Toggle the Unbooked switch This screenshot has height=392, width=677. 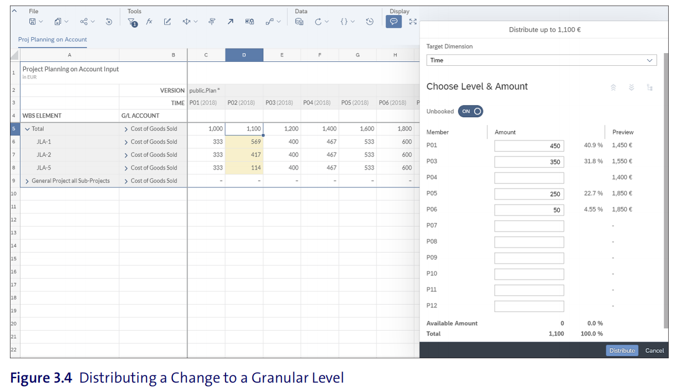click(x=470, y=111)
